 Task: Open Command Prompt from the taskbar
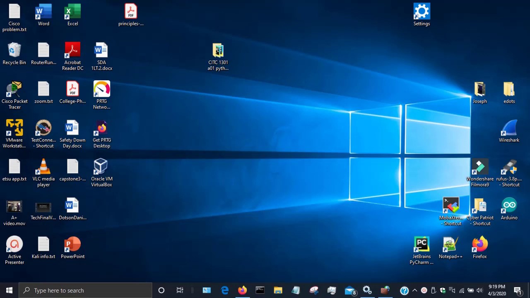pos(260,290)
